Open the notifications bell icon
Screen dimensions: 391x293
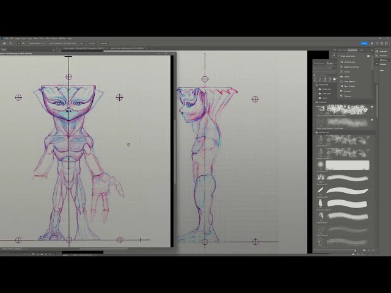tap(372, 43)
